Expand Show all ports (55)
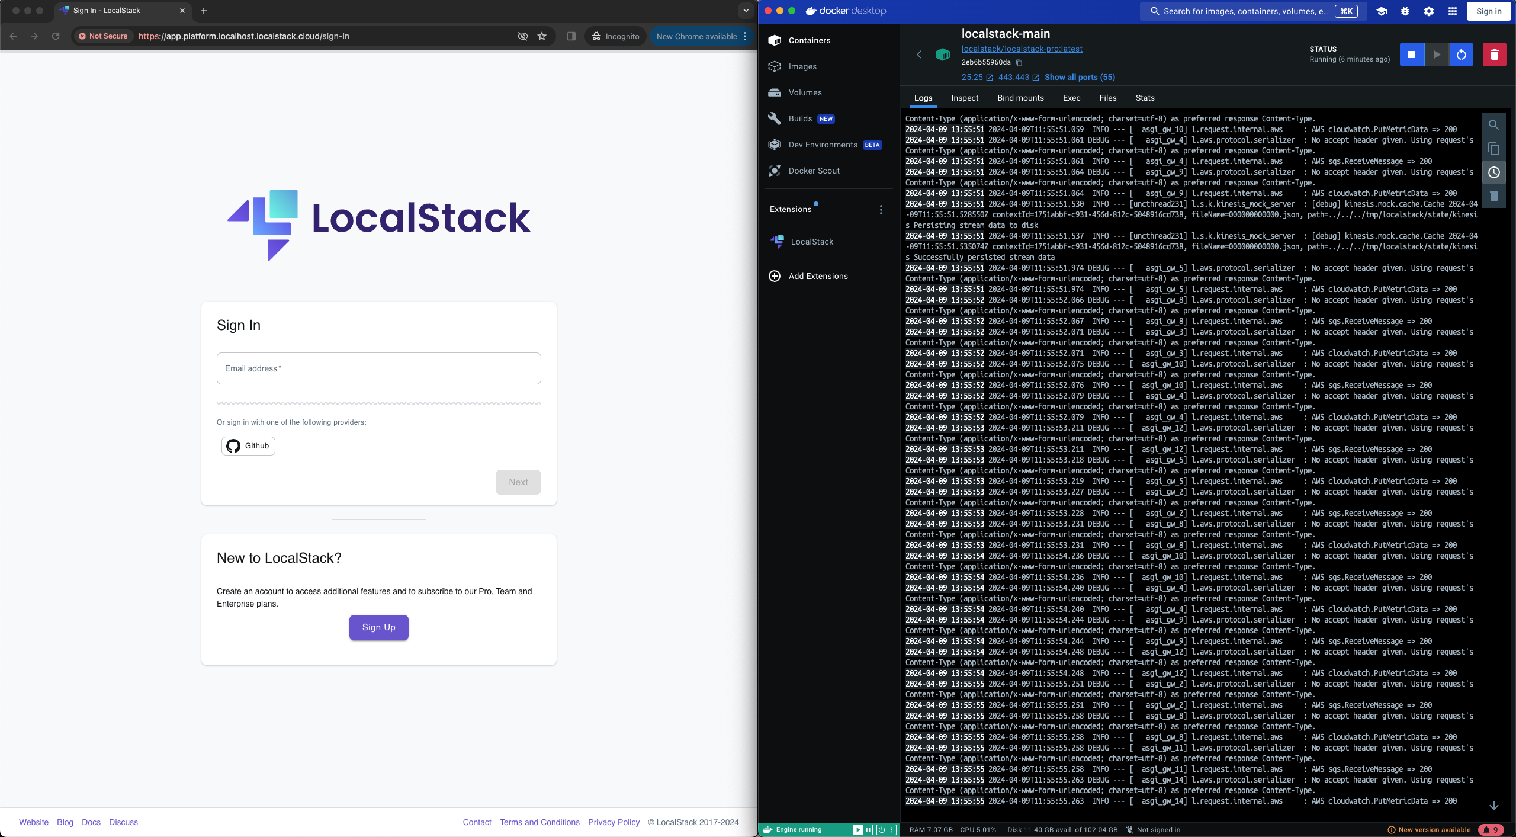Image resolution: width=1516 pixels, height=837 pixels. coord(1079,77)
